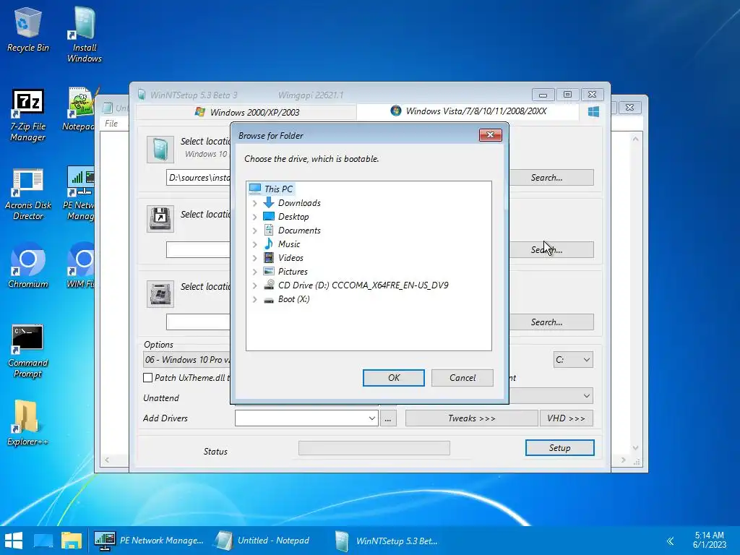The width and height of the screenshot is (740, 555).
Task: Click the installation source disc icon in WinNTSetup
Action: point(160,149)
